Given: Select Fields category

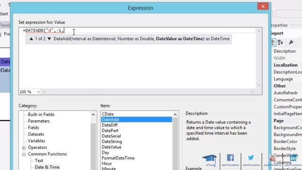Looking at the screenshot, I should (x=34, y=127).
